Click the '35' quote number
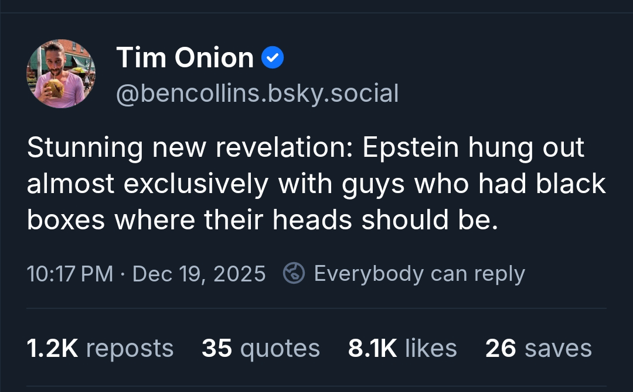This screenshot has height=392, width=633. (217, 348)
